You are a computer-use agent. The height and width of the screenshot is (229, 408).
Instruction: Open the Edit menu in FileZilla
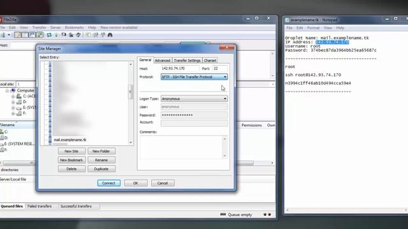pyautogui.click(x=12, y=27)
